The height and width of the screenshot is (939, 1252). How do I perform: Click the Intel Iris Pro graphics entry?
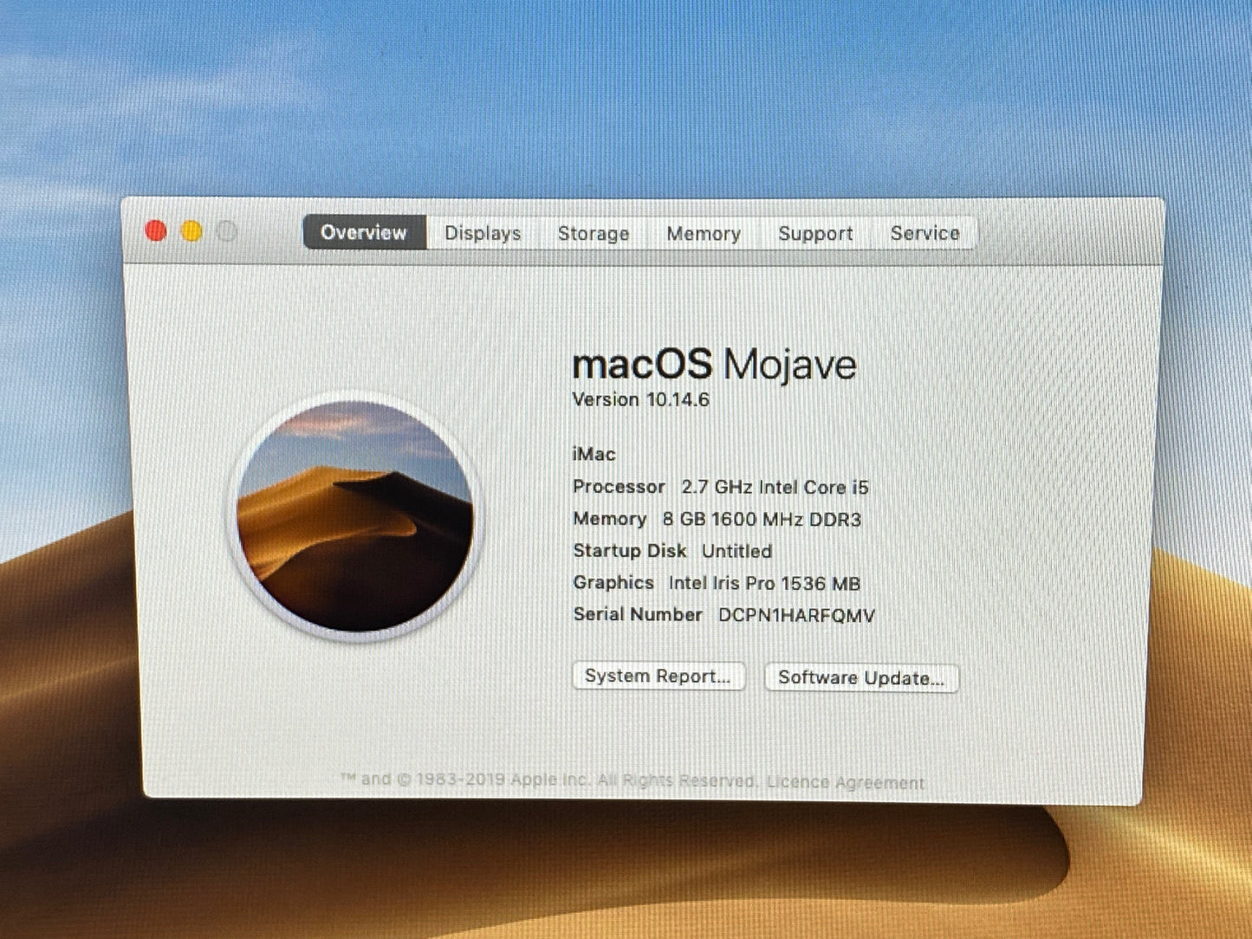764,583
